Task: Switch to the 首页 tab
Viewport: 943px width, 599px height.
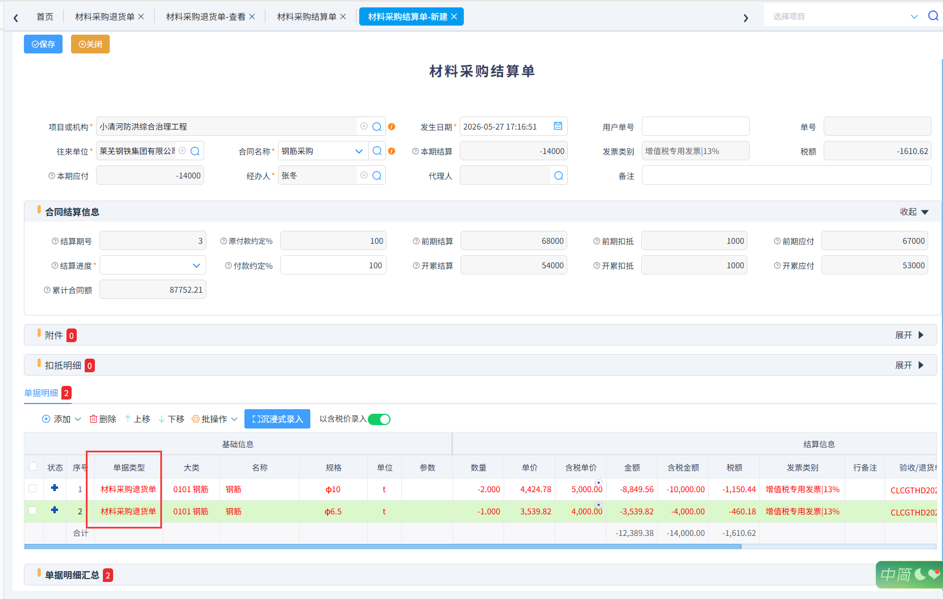Action: 45,17
